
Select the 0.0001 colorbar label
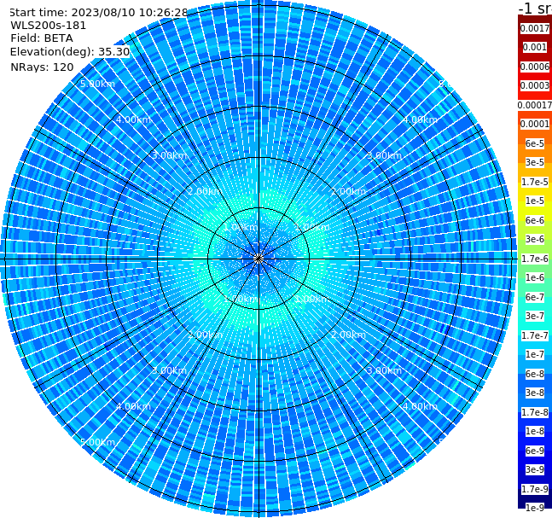[x=535, y=124]
